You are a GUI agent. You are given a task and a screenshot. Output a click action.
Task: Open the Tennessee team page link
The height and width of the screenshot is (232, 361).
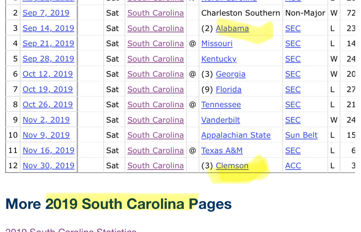221,105
